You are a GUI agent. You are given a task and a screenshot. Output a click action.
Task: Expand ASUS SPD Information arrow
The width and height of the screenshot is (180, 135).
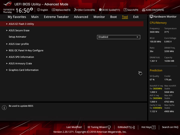coord(7,57)
